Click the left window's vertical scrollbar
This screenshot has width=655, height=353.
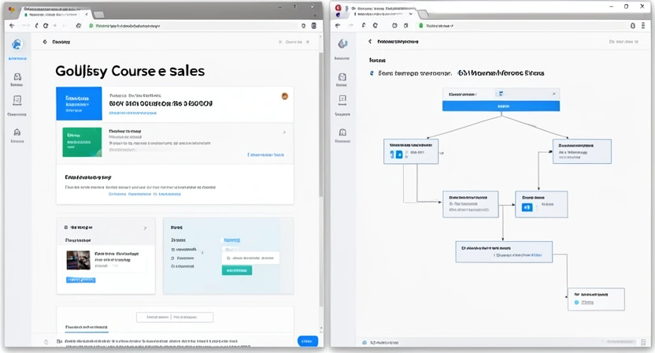coord(321,124)
